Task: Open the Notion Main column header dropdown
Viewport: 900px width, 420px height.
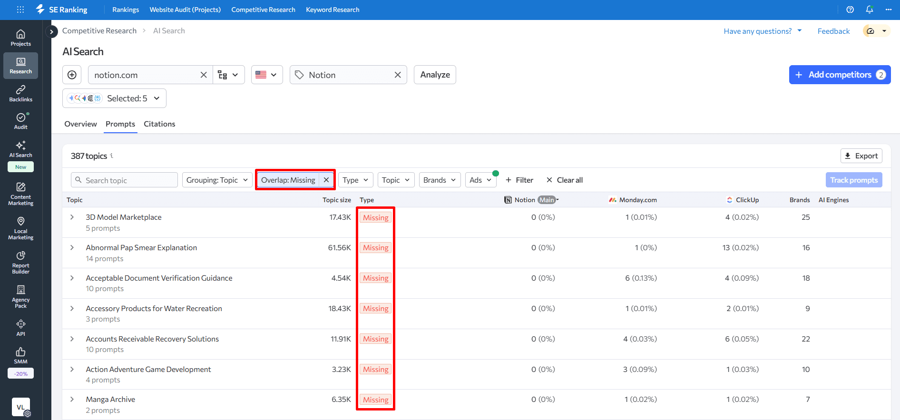Action: point(532,200)
